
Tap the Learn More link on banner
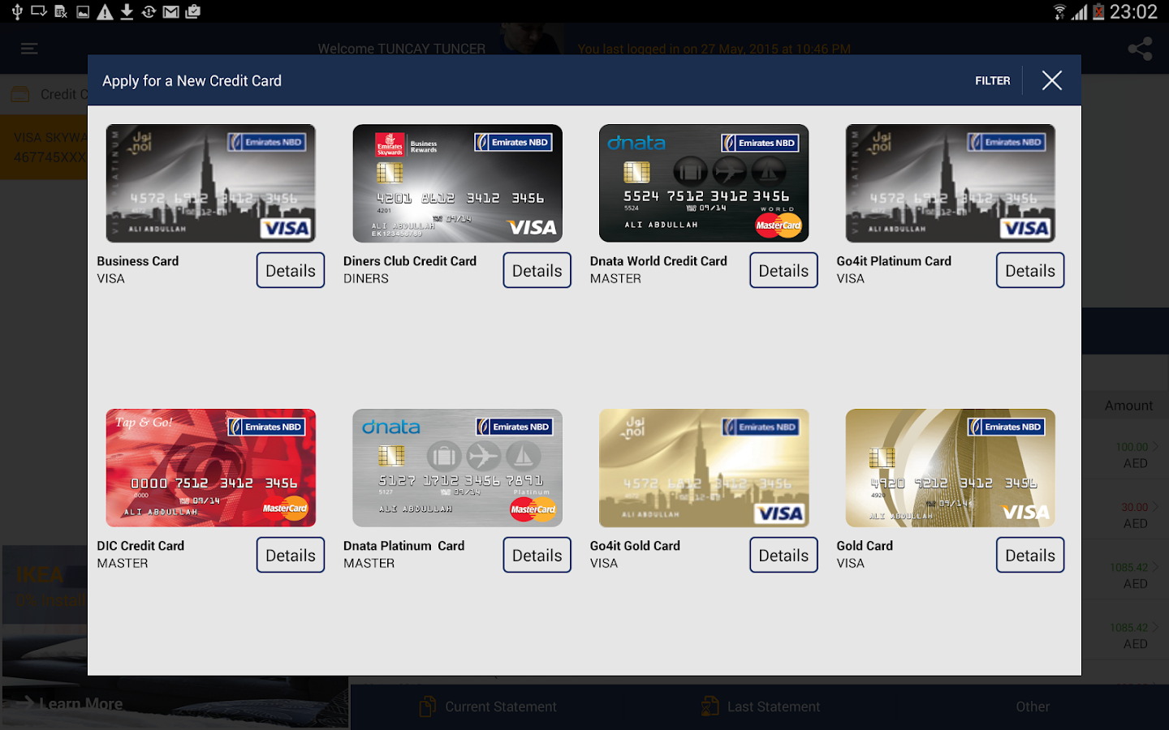(72, 704)
